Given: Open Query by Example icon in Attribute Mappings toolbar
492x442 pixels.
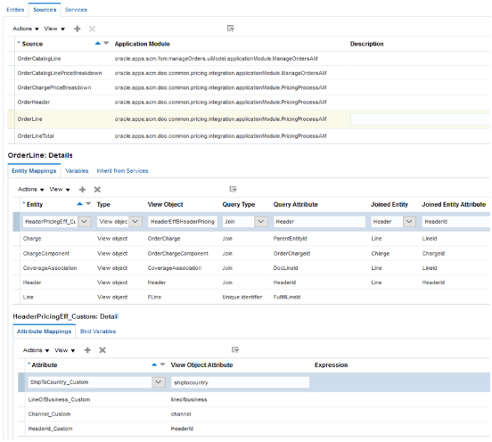Looking at the screenshot, I should (235, 350).
